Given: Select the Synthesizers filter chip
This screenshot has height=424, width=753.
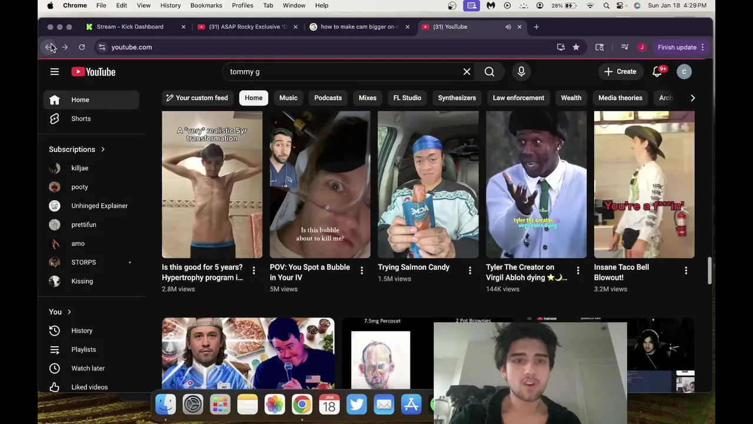Looking at the screenshot, I should [457, 98].
